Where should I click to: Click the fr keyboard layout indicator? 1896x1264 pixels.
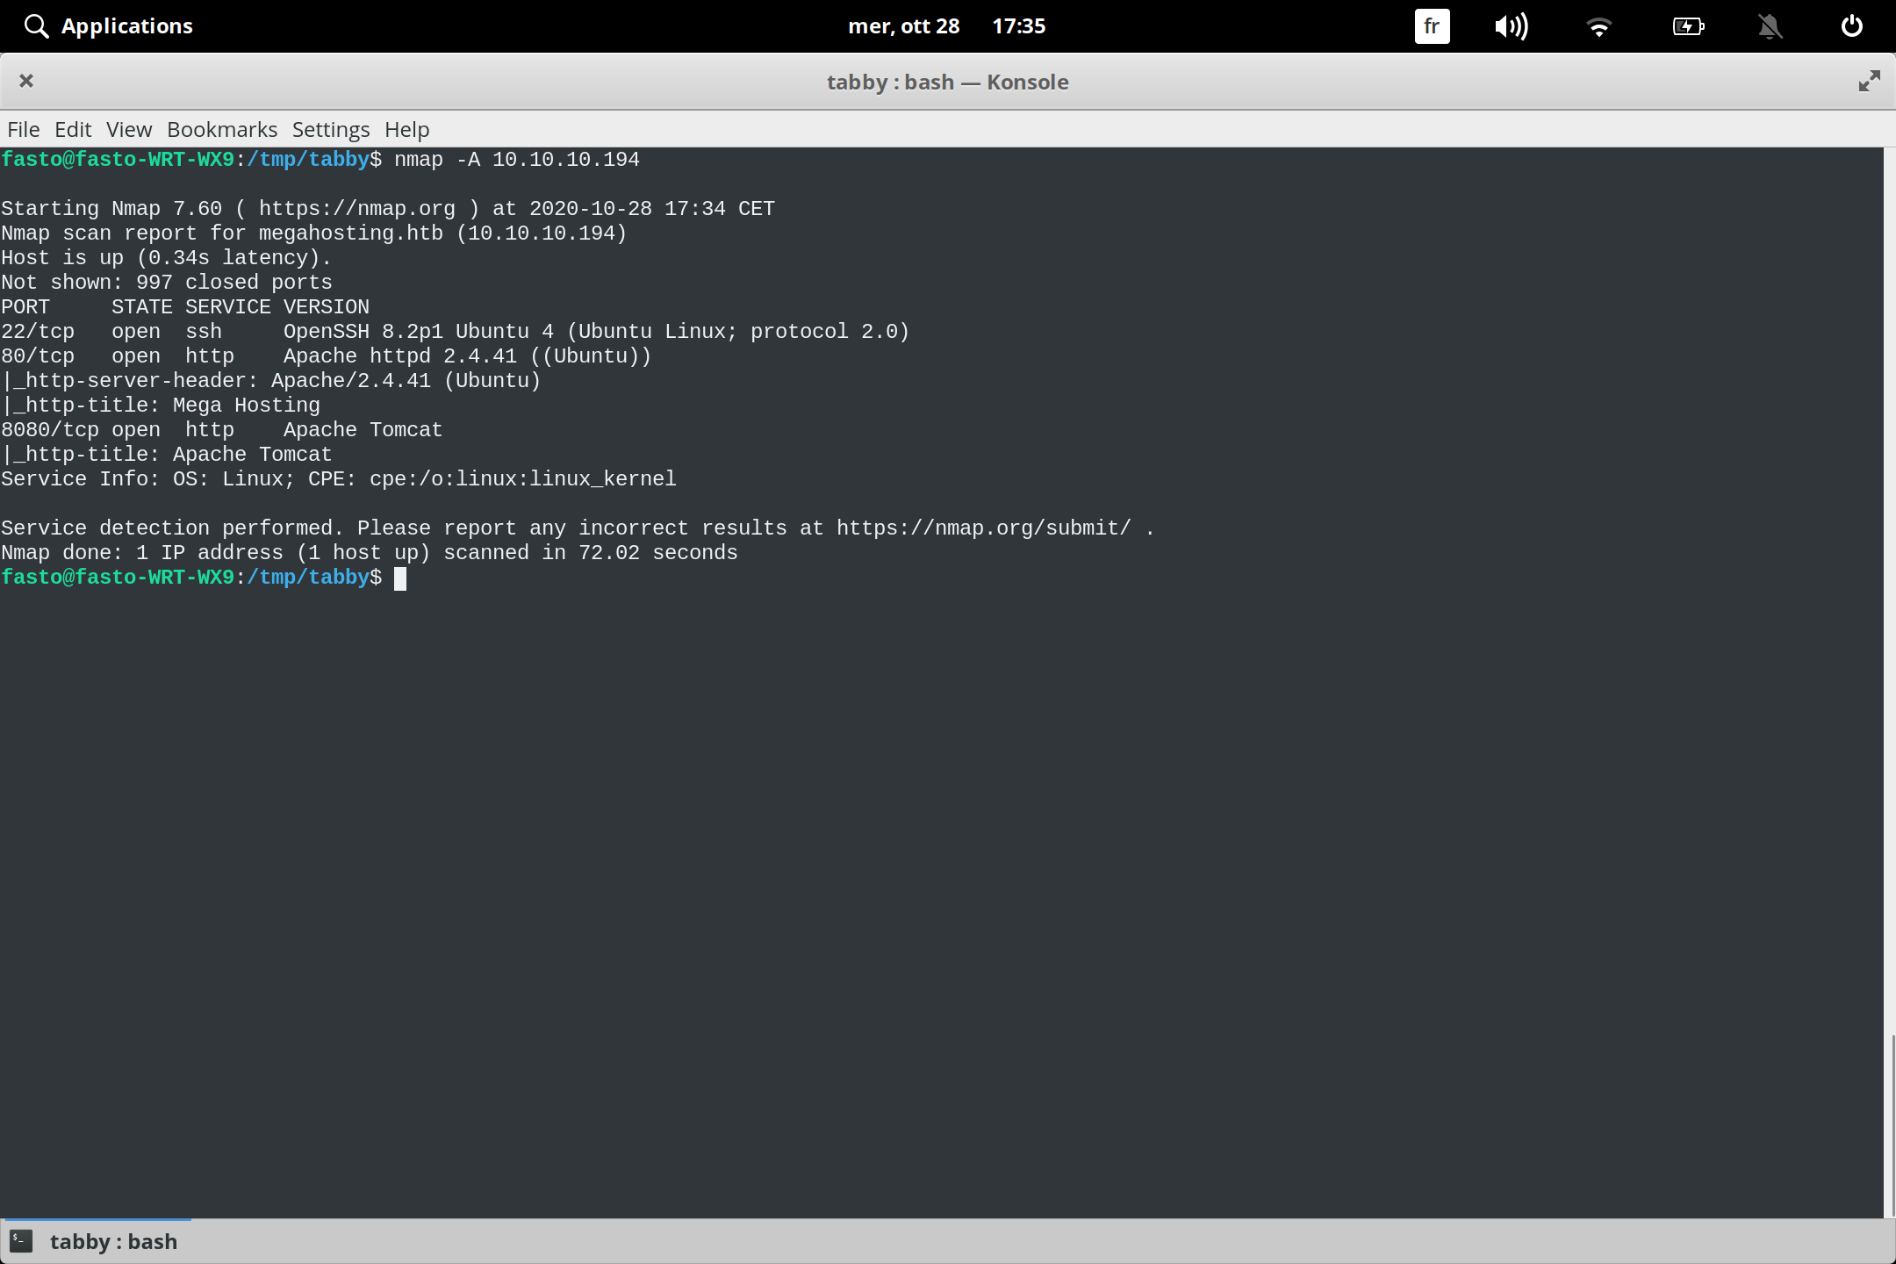click(1431, 25)
